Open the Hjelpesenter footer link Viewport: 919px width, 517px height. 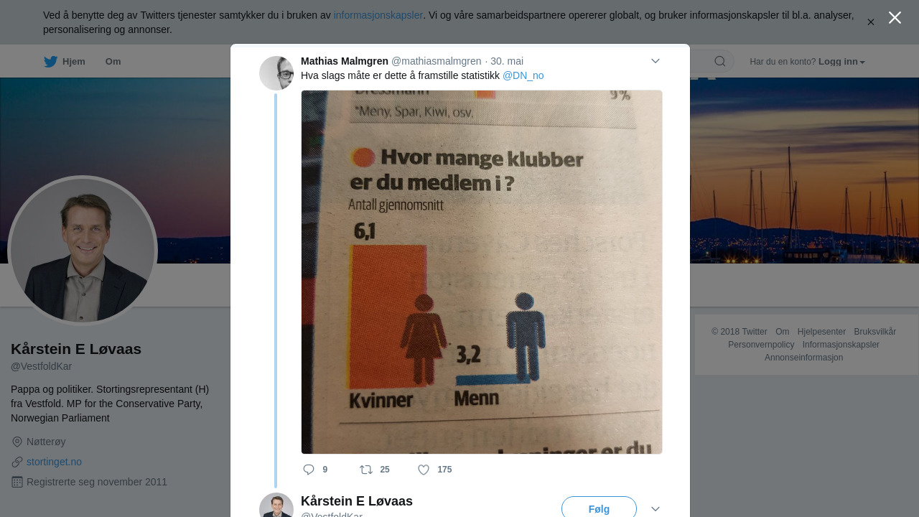point(821,332)
